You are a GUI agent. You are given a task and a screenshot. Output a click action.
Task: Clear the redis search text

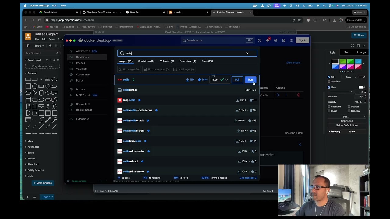[247, 53]
